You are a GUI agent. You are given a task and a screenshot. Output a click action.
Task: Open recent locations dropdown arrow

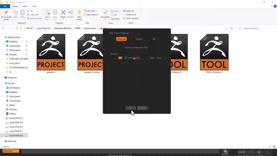[13, 28]
